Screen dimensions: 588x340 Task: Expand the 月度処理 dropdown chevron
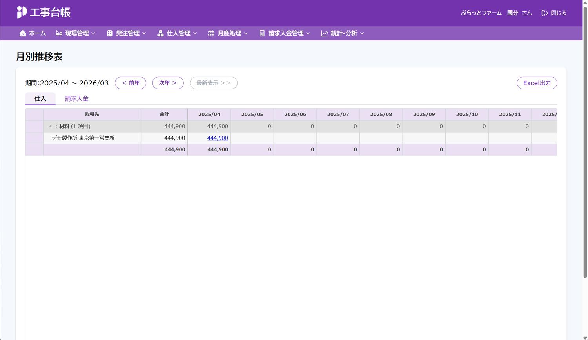click(x=246, y=33)
